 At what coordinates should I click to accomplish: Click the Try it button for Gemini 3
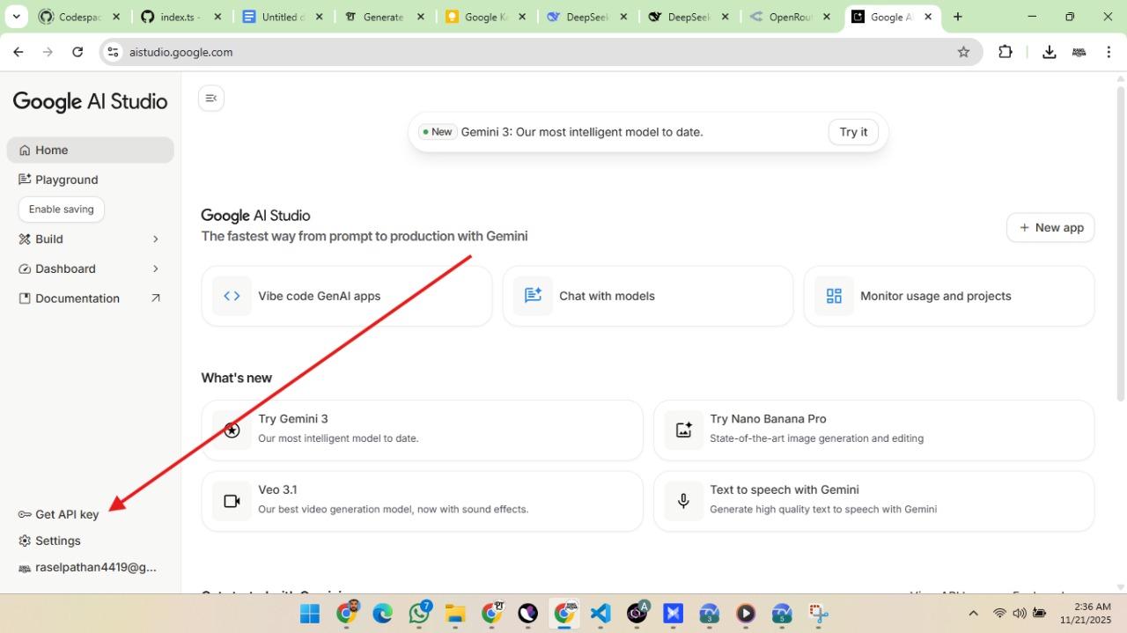[x=851, y=131]
